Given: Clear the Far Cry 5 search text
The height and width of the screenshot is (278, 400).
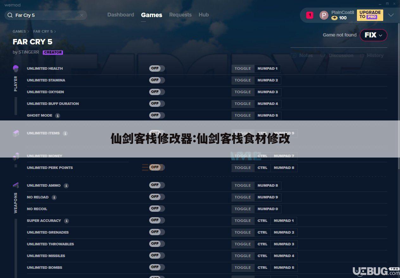Looking at the screenshot, I should (x=82, y=15).
